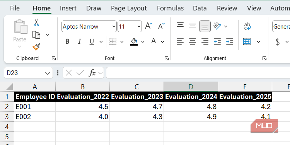This screenshot has height=145, width=290.
Task: Expand Fill Color palette arrow
Action: 143,42
